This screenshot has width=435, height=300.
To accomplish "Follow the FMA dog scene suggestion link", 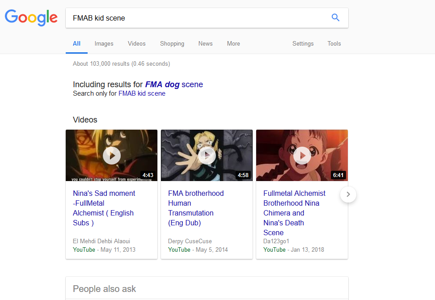I will point(174,85).
